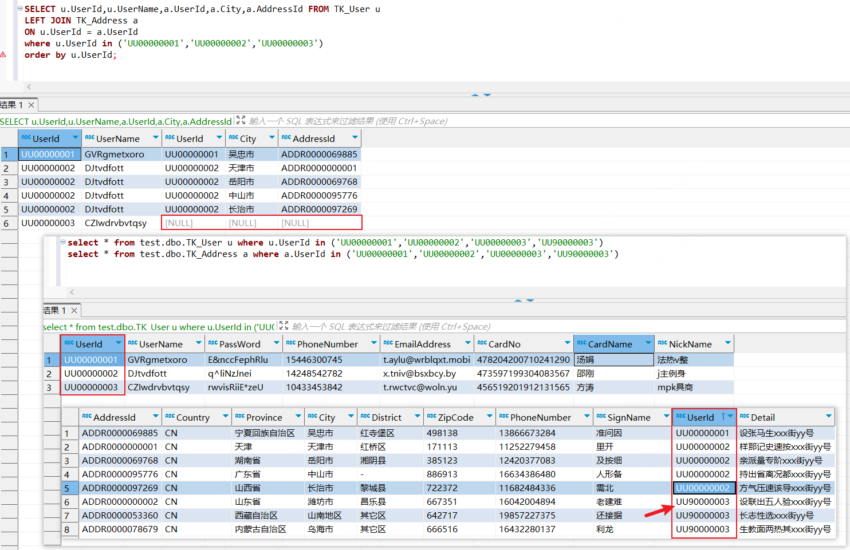850x550 pixels.
Task: Click the warning marker beside the order by line
Action: 3,55
